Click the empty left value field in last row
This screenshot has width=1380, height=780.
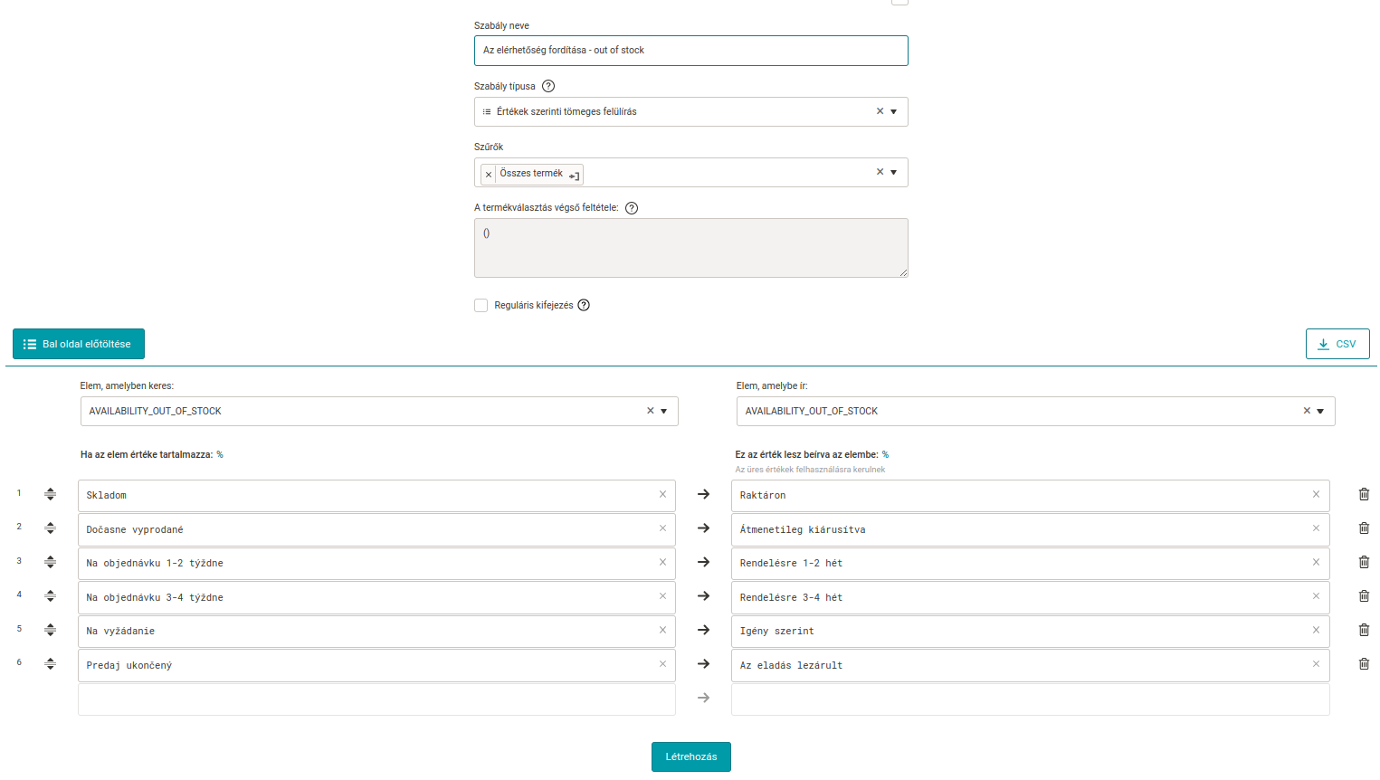(x=376, y=699)
